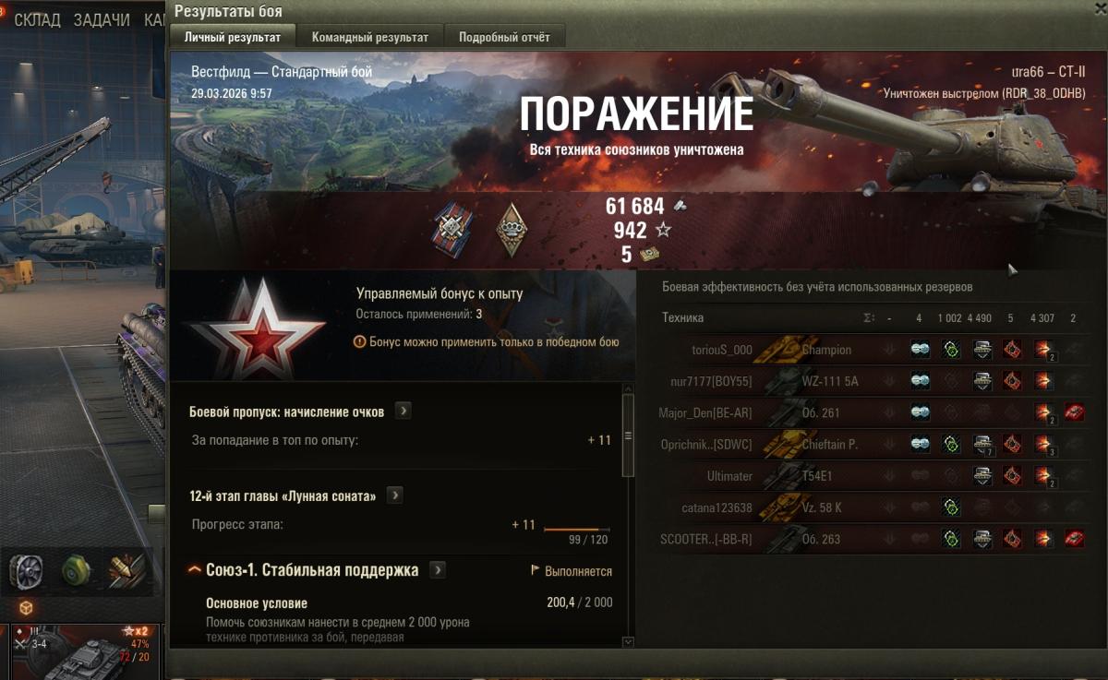Open the СКЛАД menu item
The image size is (1108, 680).
point(38,19)
